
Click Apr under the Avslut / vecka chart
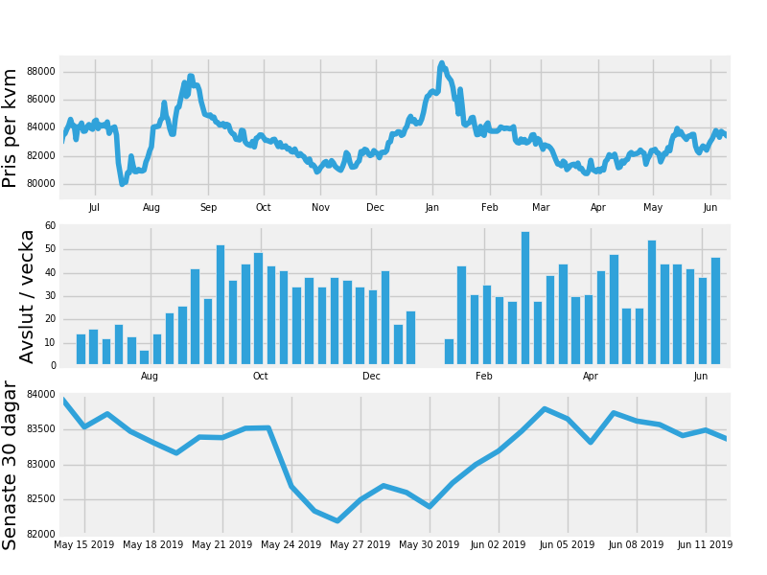591,376
